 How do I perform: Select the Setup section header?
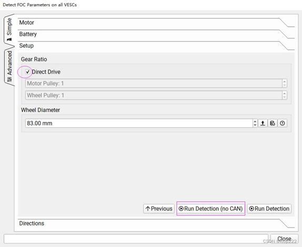156,46
